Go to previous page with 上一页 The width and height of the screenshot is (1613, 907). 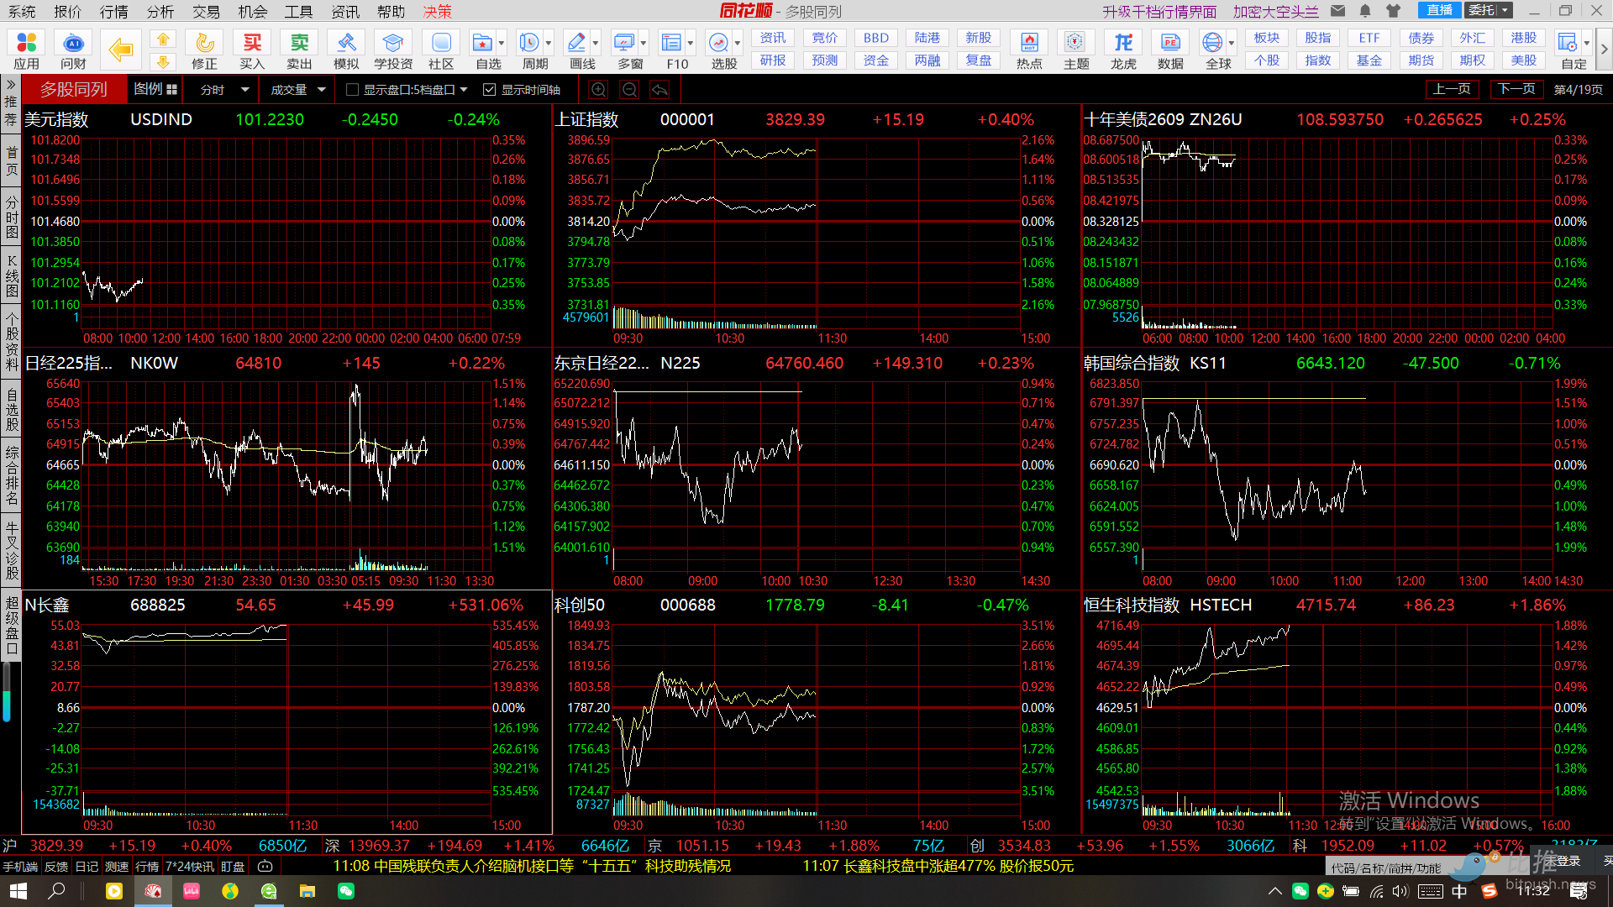[1453, 89]
